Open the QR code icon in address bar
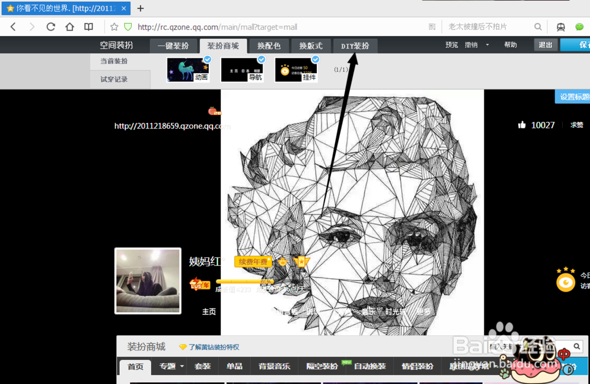This screenshot has height=384, width=590. [432, 27]
